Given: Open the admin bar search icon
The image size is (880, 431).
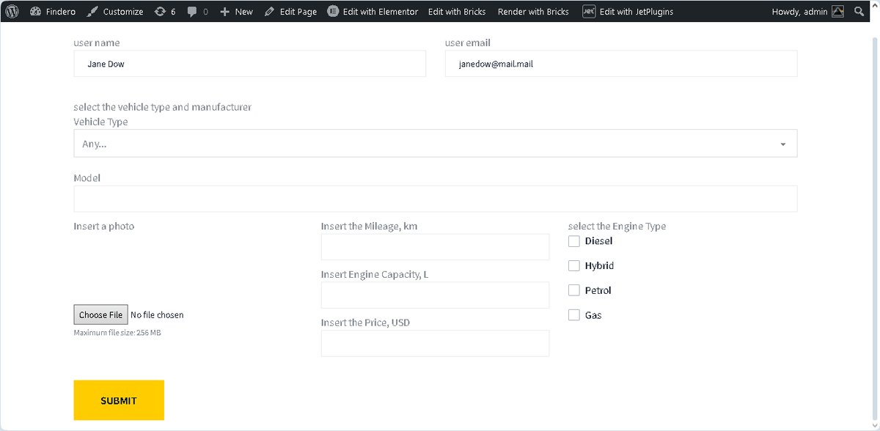Looking at the screenshot, I should click(x=859, y=11).
